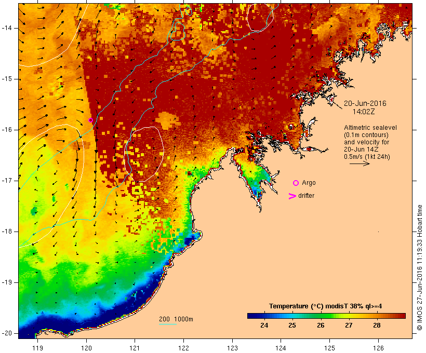This screenshot has height=353, width=426.
Task: Click the magenta Argo float marker on the map
Action: pyautogui.click(x=90, y=120)
